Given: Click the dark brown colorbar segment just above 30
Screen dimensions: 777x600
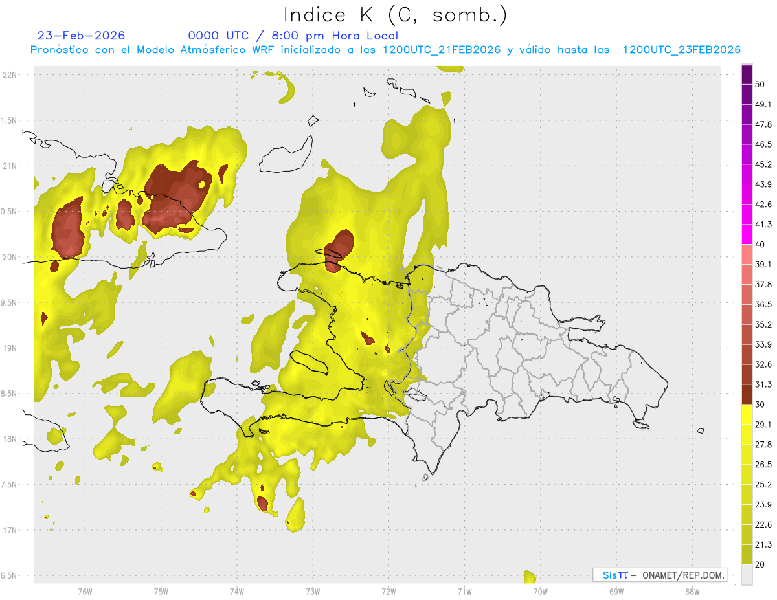Looking at the screenshot, I should [x=747, y=394].
